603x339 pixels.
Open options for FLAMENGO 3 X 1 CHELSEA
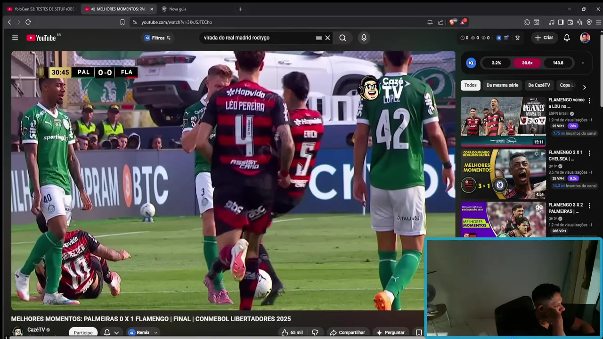pos(589,153)
